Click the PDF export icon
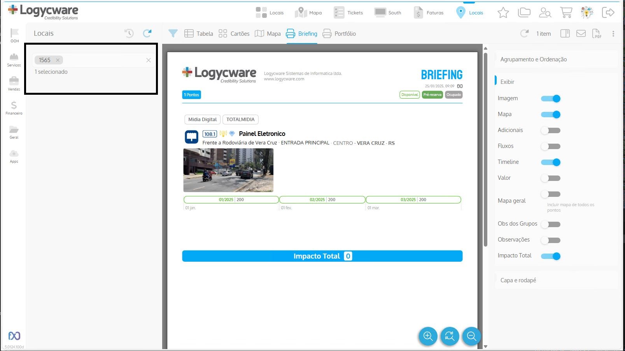This screenshot has height=351, width=625. (596, 34)
